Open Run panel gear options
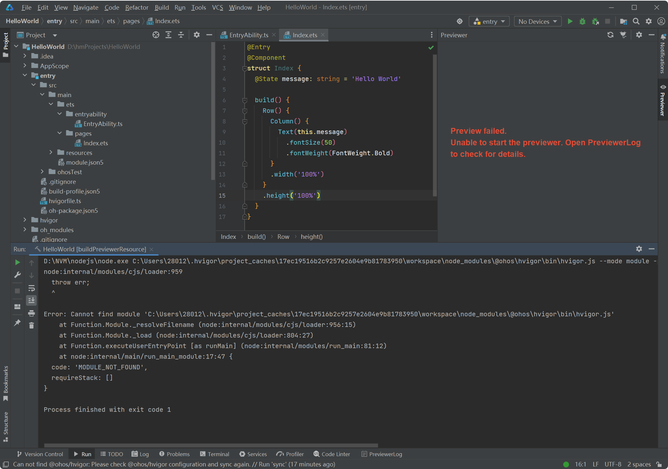The width and height of the screenshot is (668, 469). point(639,249)
